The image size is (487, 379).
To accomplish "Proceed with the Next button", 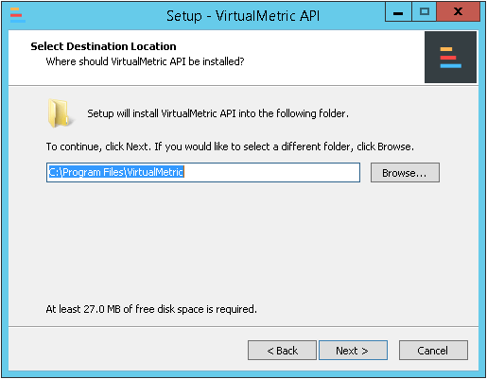I will [353, 350].
